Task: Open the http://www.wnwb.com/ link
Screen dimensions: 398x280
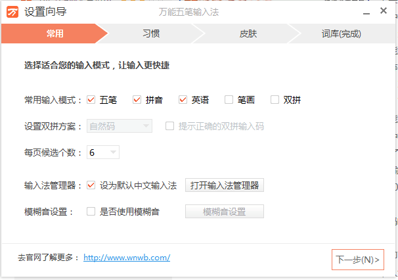Action: (x=127, y=258)
